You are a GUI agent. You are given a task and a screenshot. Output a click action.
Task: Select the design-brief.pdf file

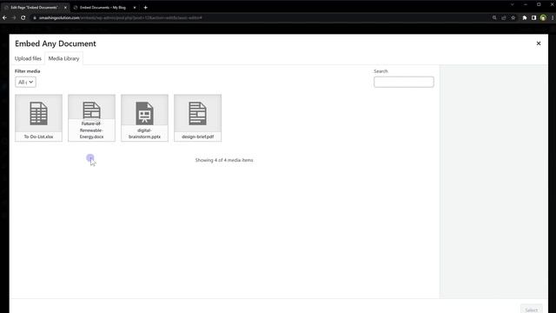pyautogui.click(x=197, y=118)
